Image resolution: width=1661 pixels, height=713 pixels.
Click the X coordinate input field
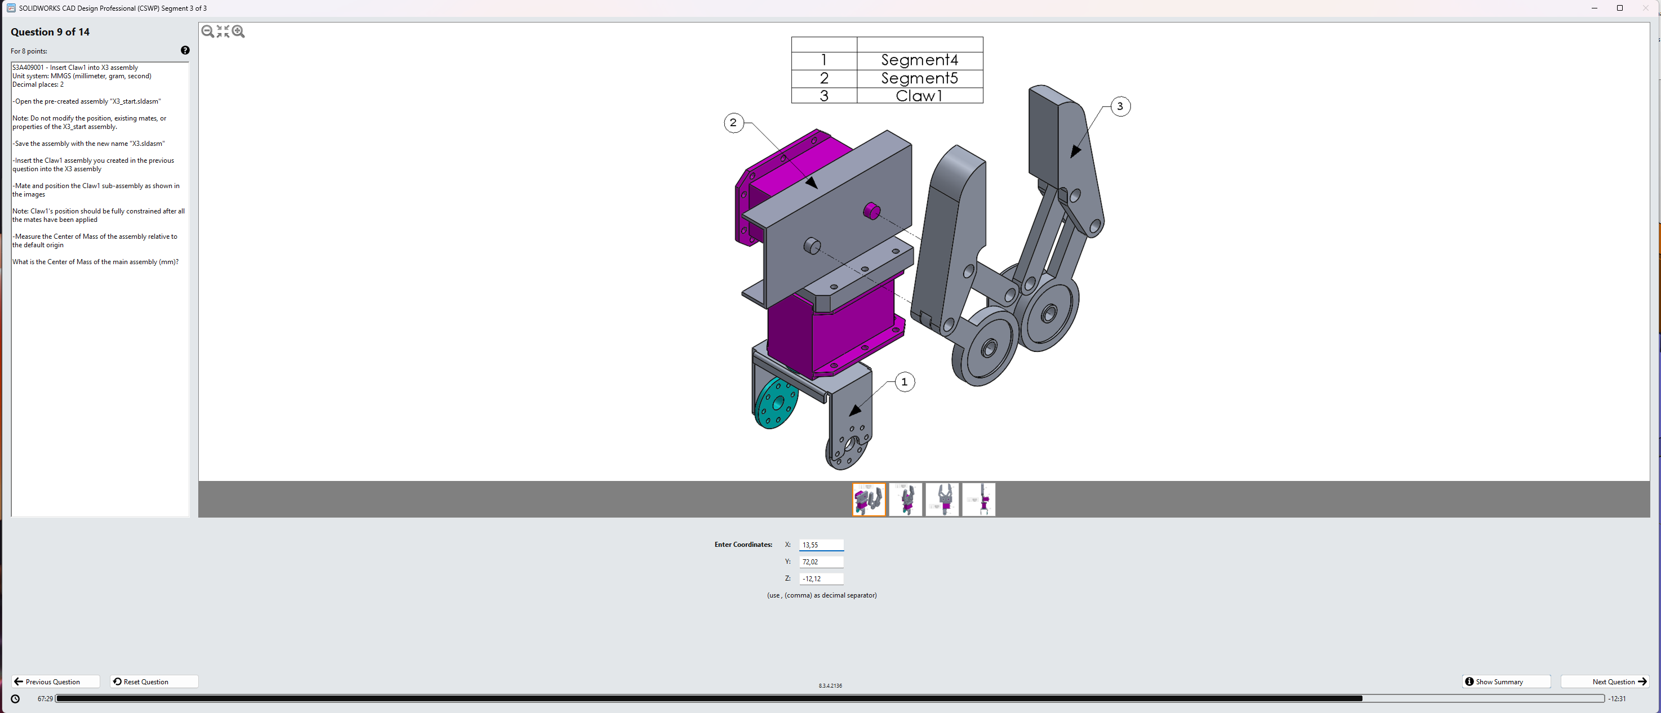pos(821,545)
